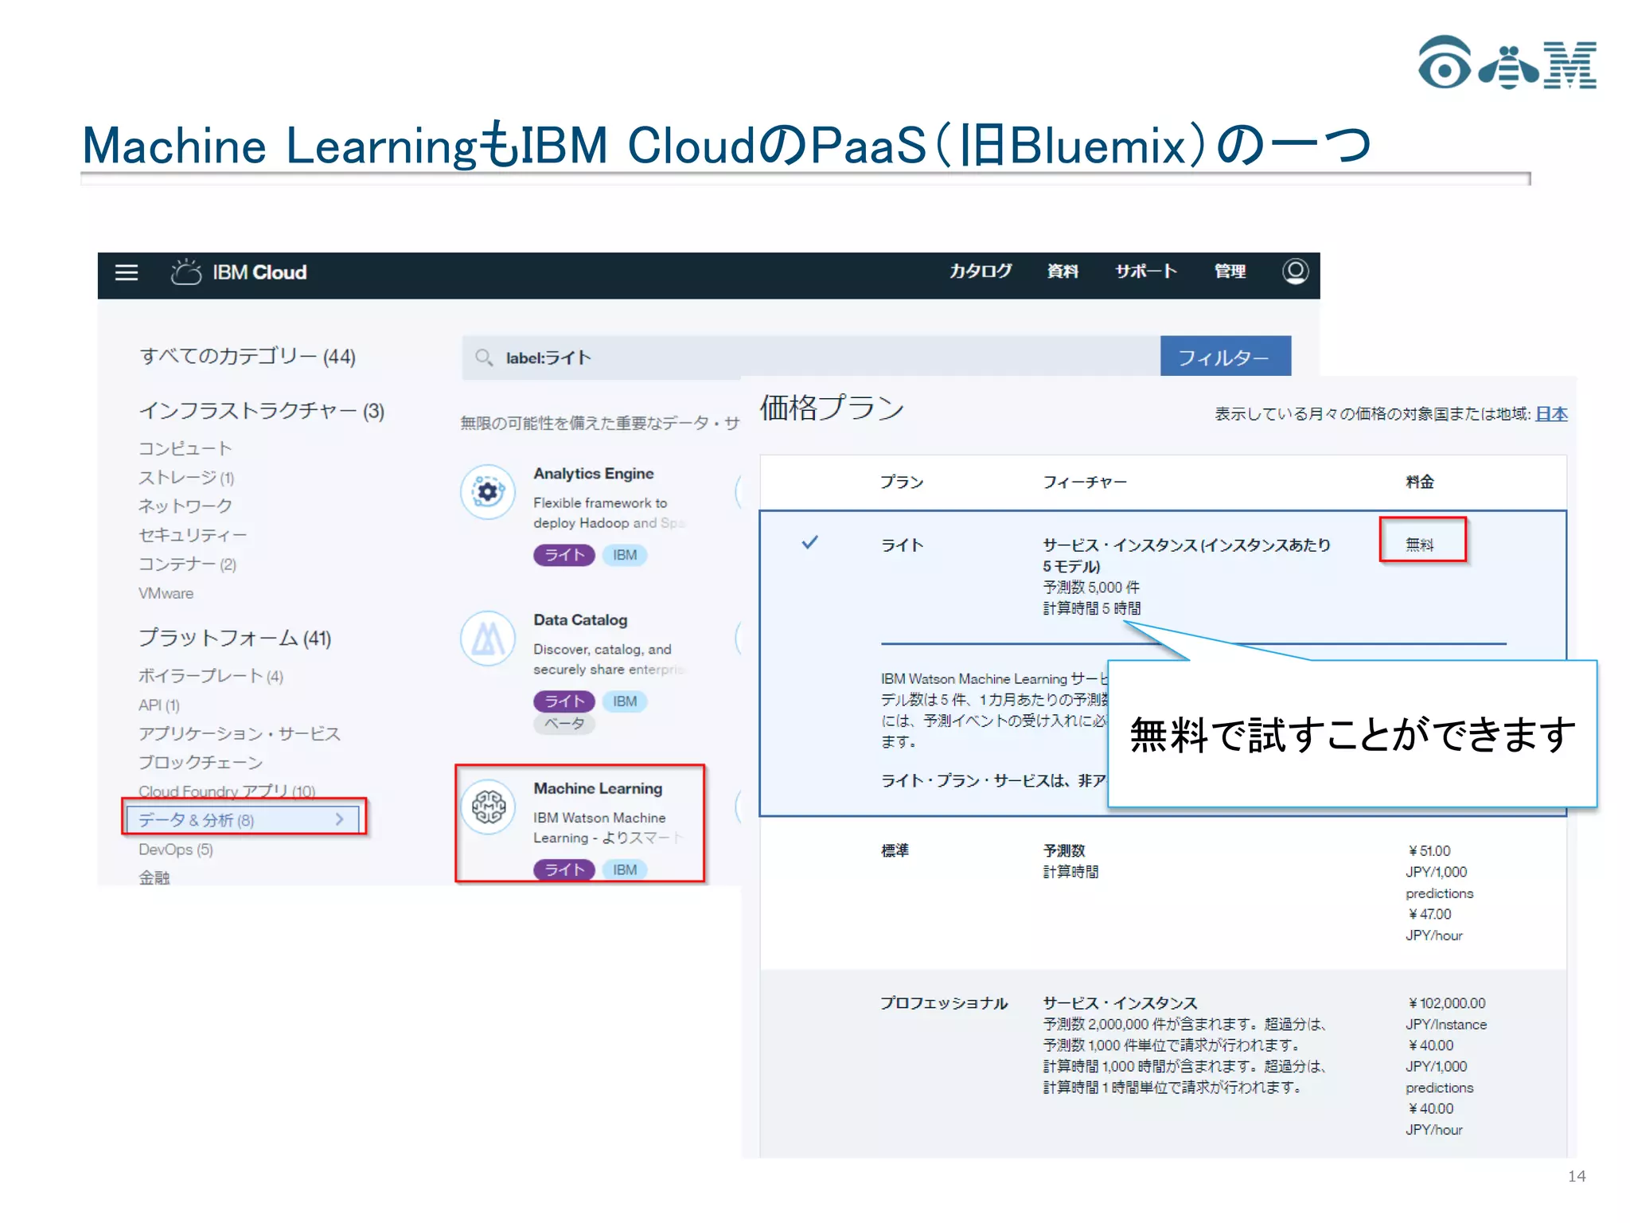Image resolution: width=1630 pixels, height=1223 pixels.
Task: Click the プラン column header
Action: point(902,482)
